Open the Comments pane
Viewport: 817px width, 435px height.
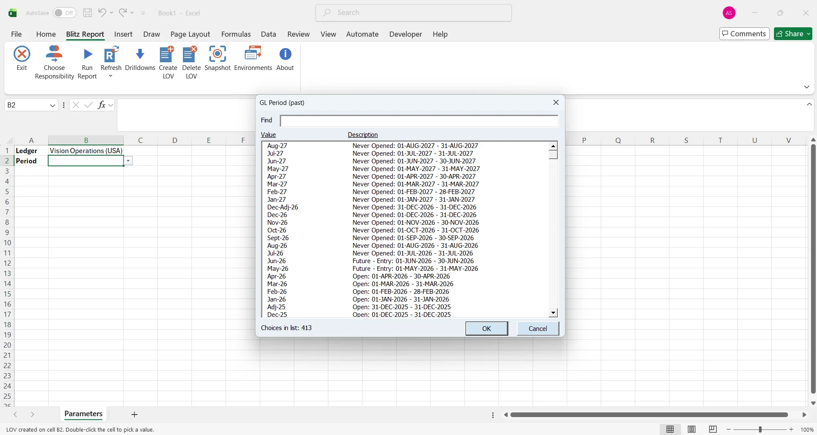745,34
